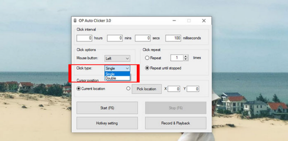Open Record & Playback
The image size is (288, 141).
pos(176,123)
